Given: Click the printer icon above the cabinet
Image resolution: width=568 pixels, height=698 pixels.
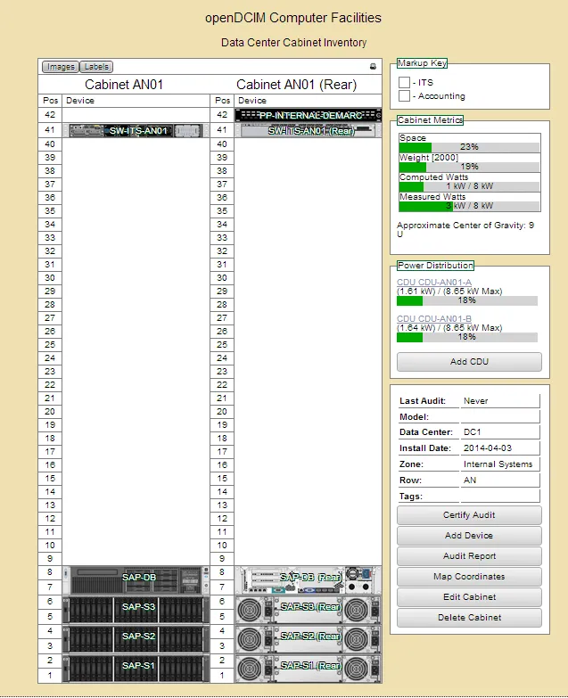Looking at the screenshot, I should 373,67.
